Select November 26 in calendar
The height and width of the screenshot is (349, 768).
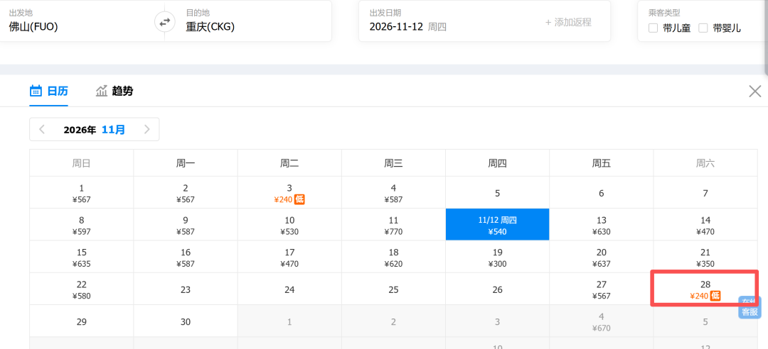click(x=498, y=289)
